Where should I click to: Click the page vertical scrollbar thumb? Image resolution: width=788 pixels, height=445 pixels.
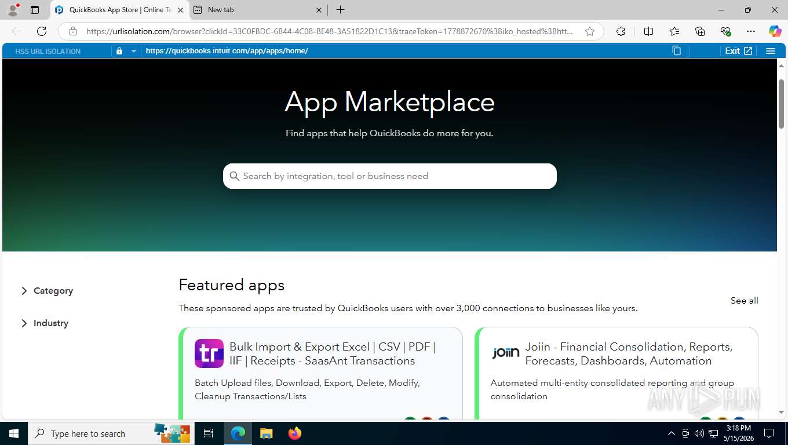coord(781,104)
